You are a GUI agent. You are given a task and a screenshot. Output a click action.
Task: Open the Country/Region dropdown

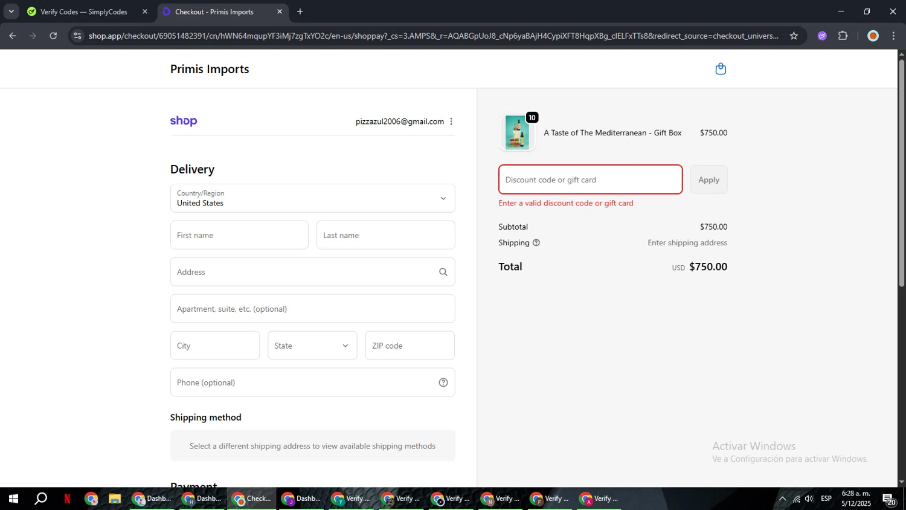coord(312,198)
